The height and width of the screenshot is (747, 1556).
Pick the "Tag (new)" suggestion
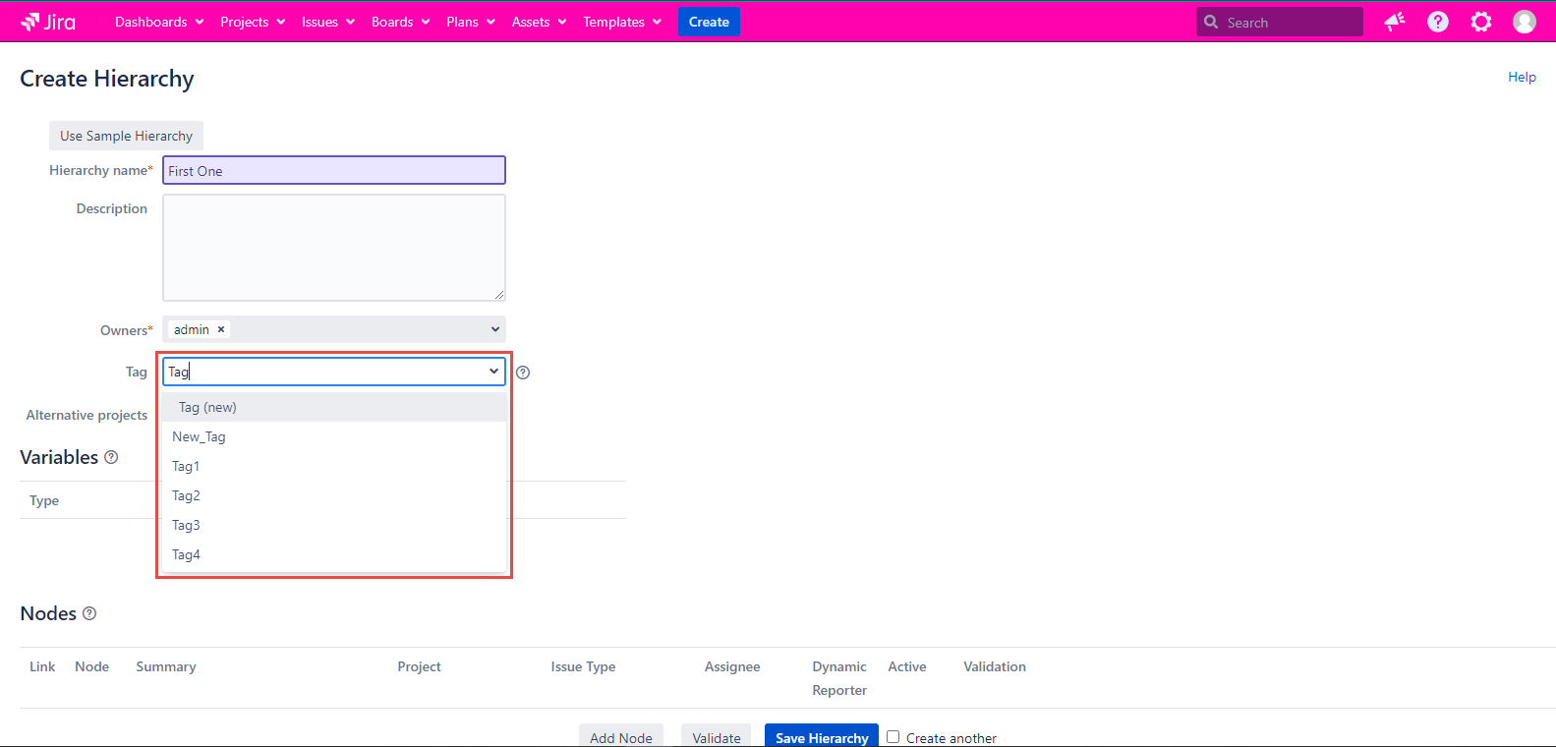pos(207,407)
